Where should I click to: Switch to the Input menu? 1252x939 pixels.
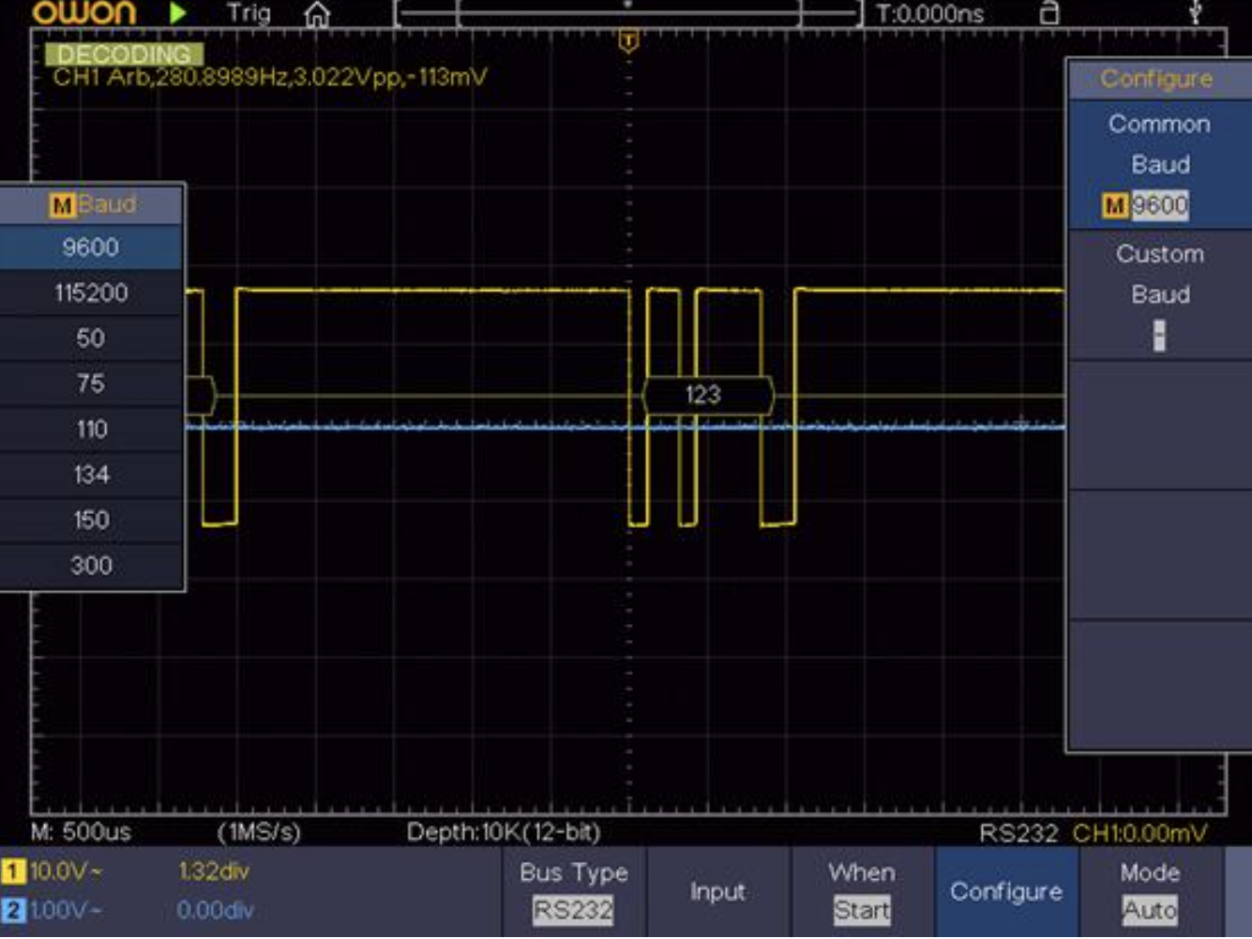click(718, 891)
